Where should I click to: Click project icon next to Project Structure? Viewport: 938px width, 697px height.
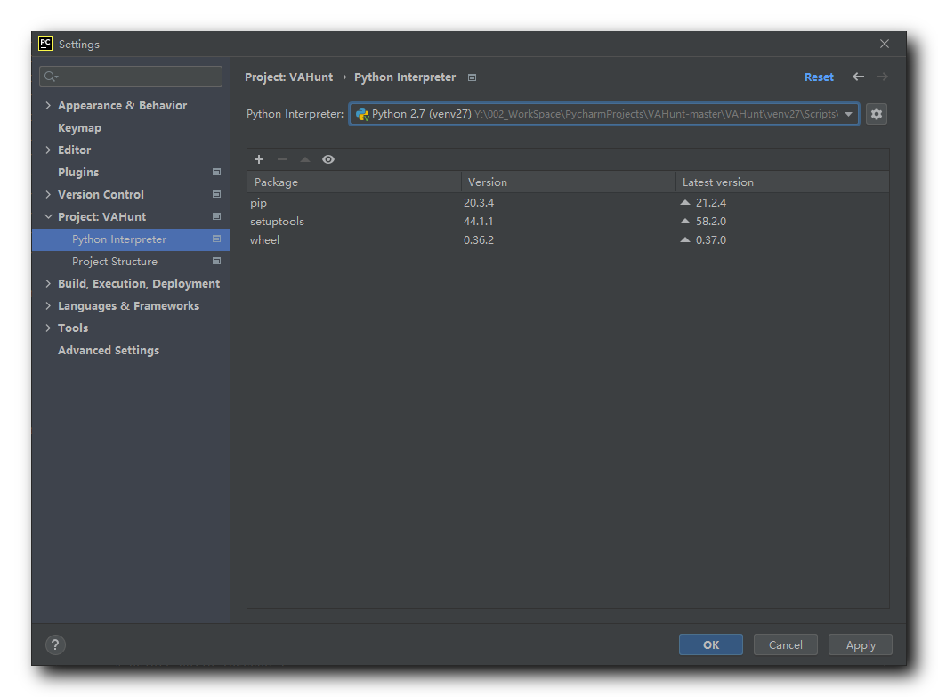point(216,261)
